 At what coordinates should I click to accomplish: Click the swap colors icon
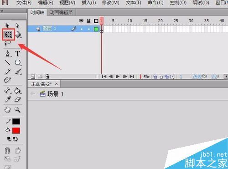point(16,139)
